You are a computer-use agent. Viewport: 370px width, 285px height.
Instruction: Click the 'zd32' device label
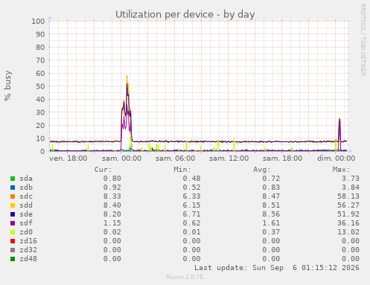[28, 250]
